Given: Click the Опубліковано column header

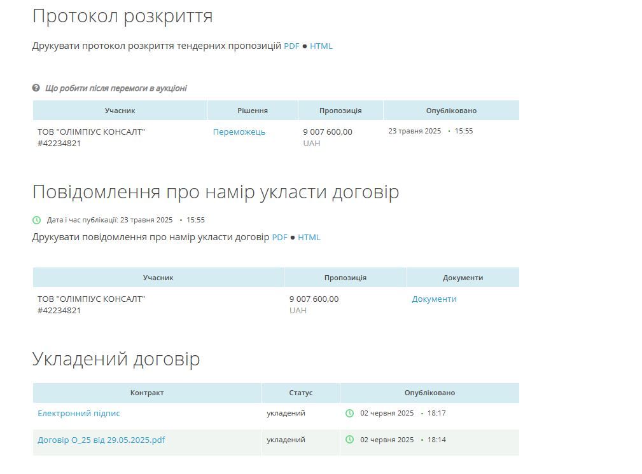Looking at the screenshot, I should (451, 110).
